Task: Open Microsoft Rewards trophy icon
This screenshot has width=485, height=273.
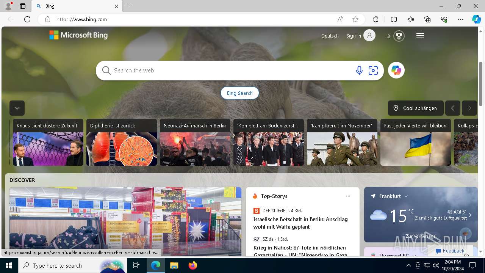Action: click(x=399, y=36)
